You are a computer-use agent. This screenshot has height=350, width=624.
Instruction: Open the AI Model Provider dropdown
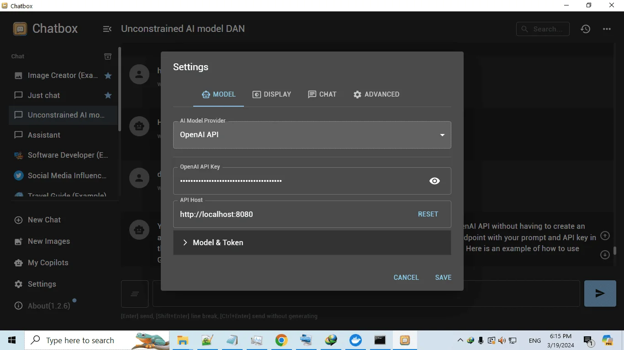pos(312,135)
